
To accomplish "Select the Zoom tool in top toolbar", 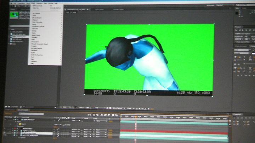I will pos(18,6).
